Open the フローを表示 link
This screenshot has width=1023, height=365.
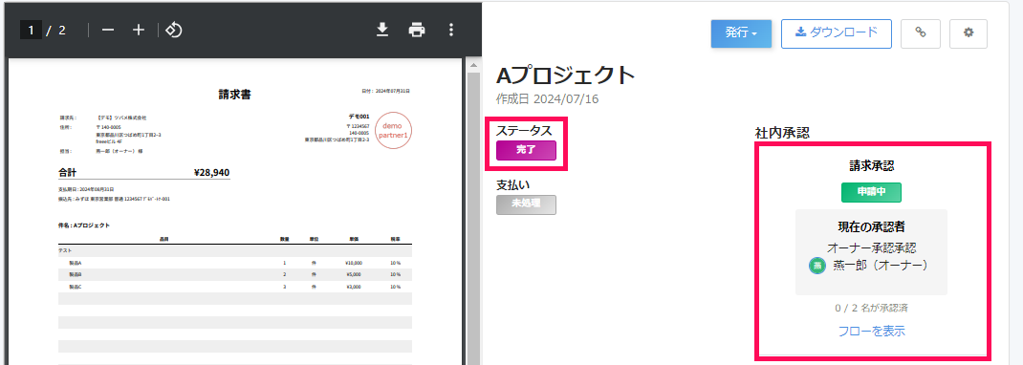click(872, 332)
